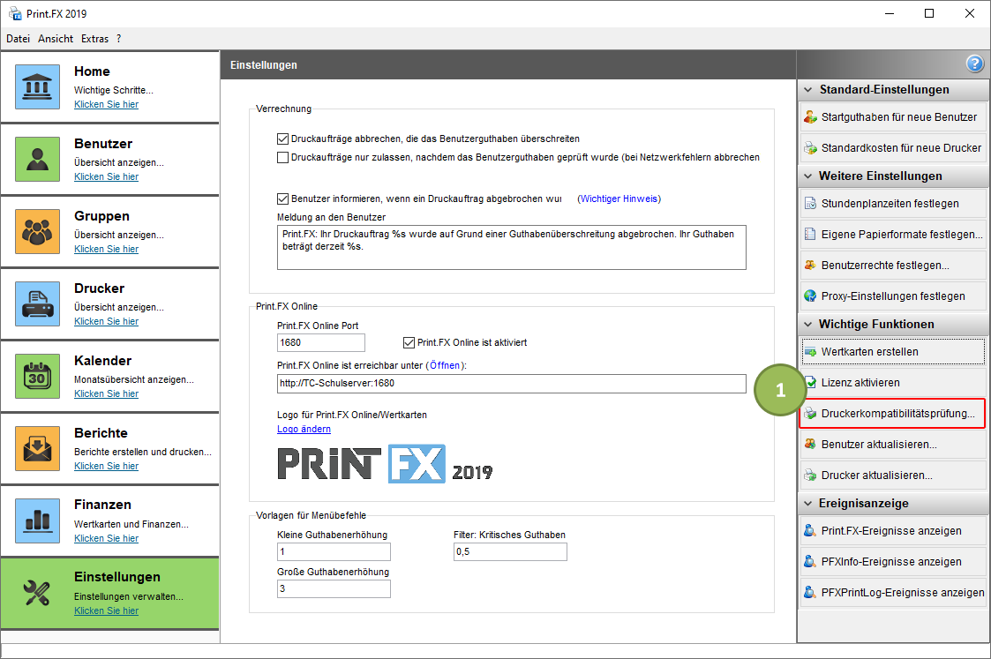The image size is (991, 659).
Task: Open the Extras menu
Action: pyautogui.click(x=94, y=39)
